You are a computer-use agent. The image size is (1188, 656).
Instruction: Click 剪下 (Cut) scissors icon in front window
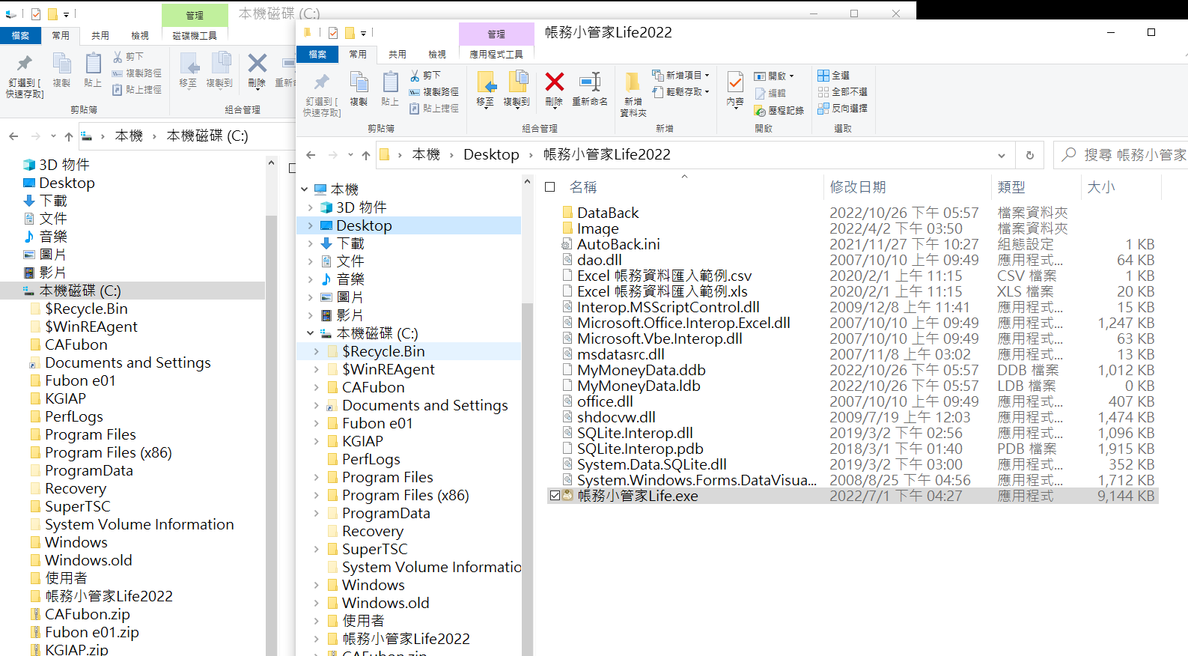click(x=415, y=76)
